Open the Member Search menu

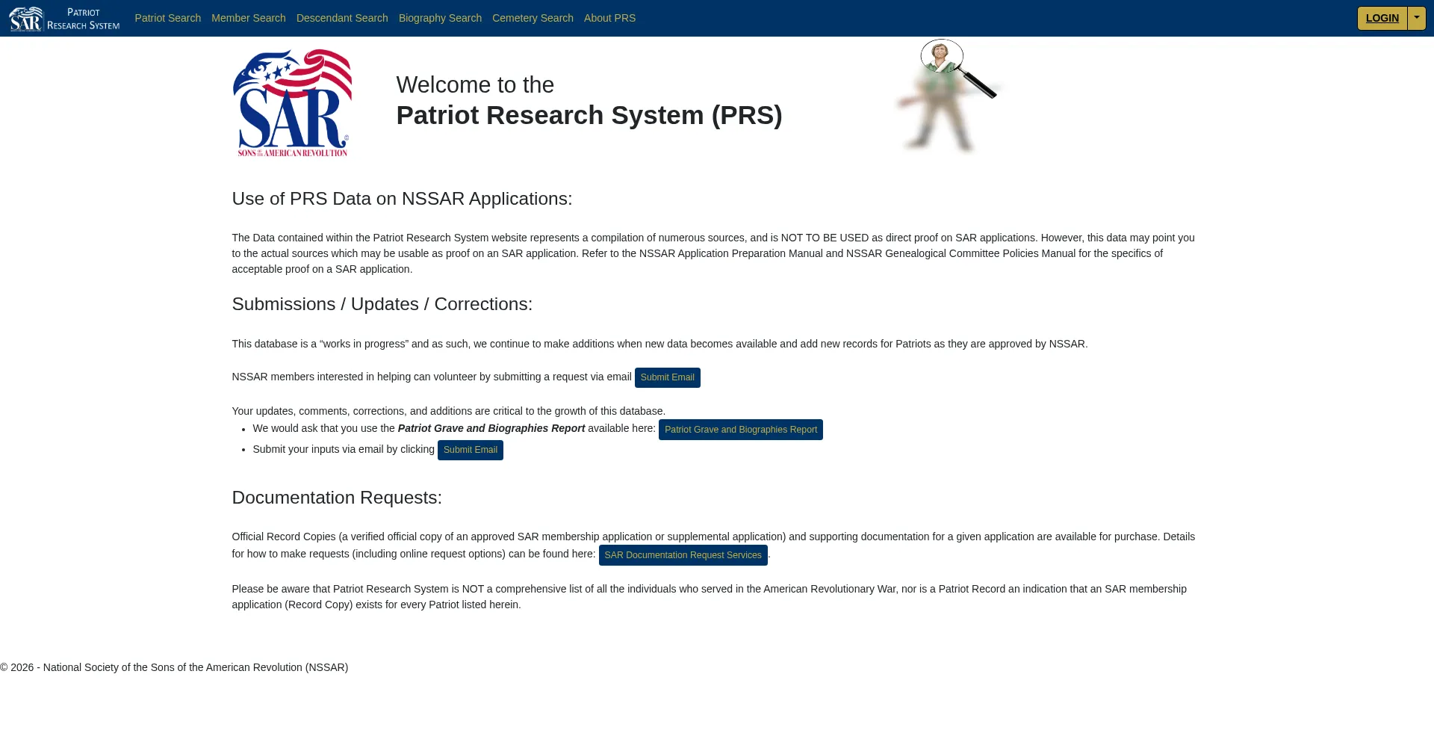click(249, 18)
